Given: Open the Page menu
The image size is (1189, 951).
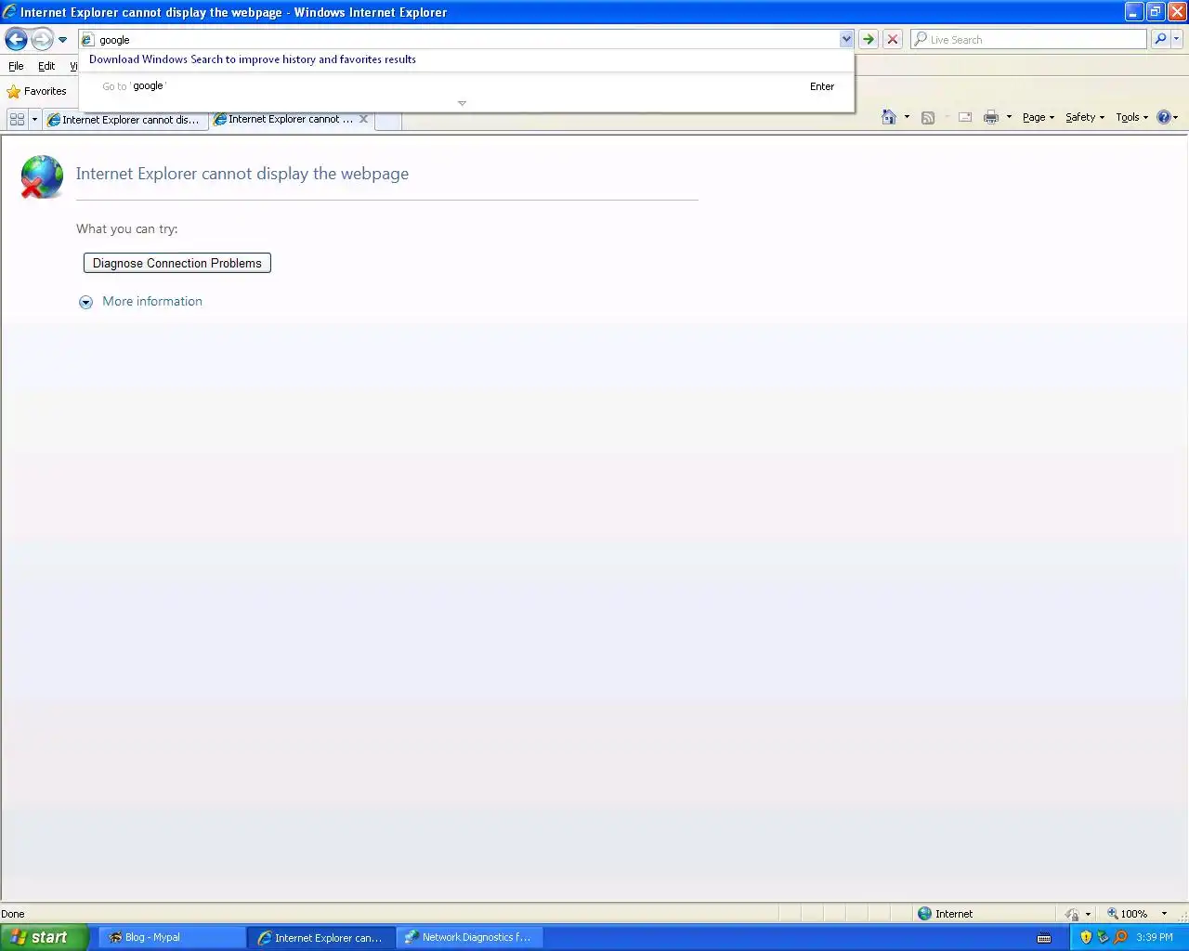Looking at the screenshot, I should tap(1039, 117).
